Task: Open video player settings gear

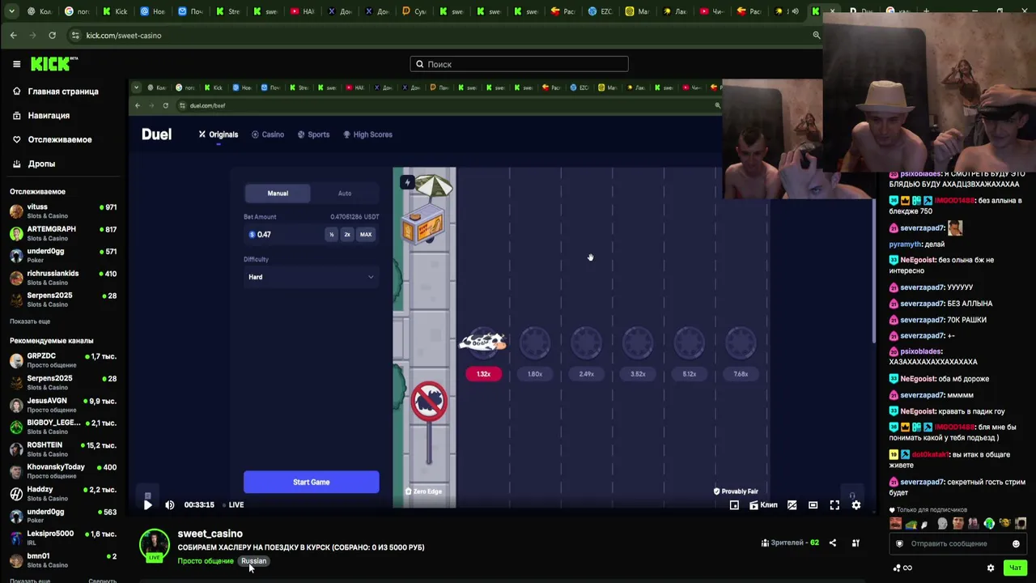Action: click(x=856, y=505)
